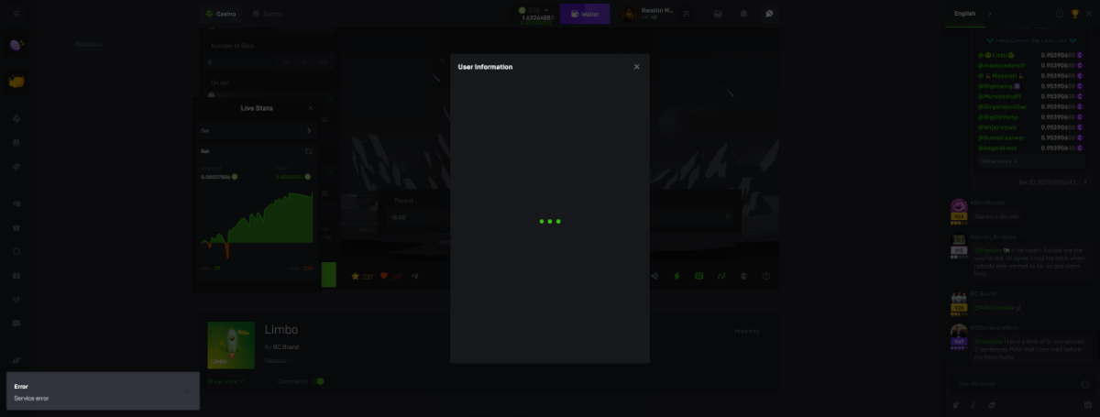The width and height of the screenshot is (1100, 417).
Task: Close the User Information dialog
Action: click(637, 67)
